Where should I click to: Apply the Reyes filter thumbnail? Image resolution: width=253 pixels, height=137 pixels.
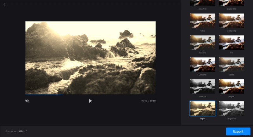231,86
